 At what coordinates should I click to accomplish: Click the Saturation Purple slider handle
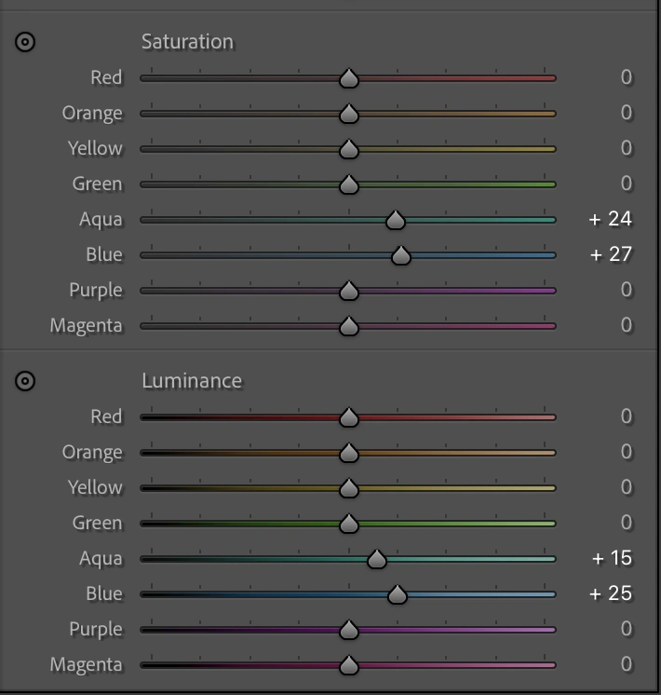click(x=348, y=291)
